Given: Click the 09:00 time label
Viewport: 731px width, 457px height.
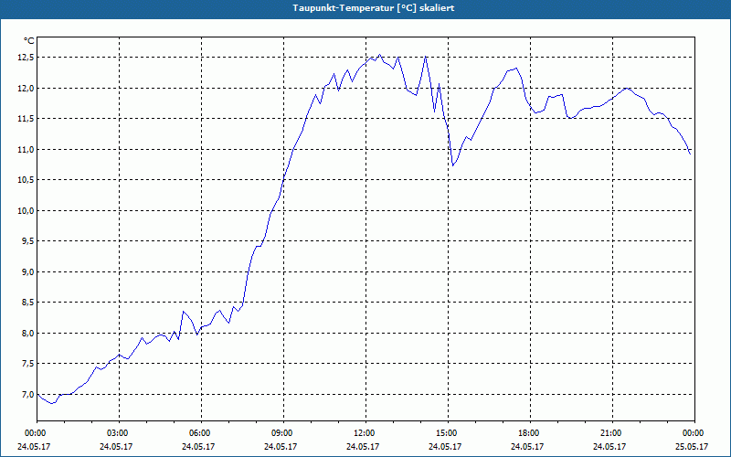Looking at the screenshot, I should pos(283,433).
